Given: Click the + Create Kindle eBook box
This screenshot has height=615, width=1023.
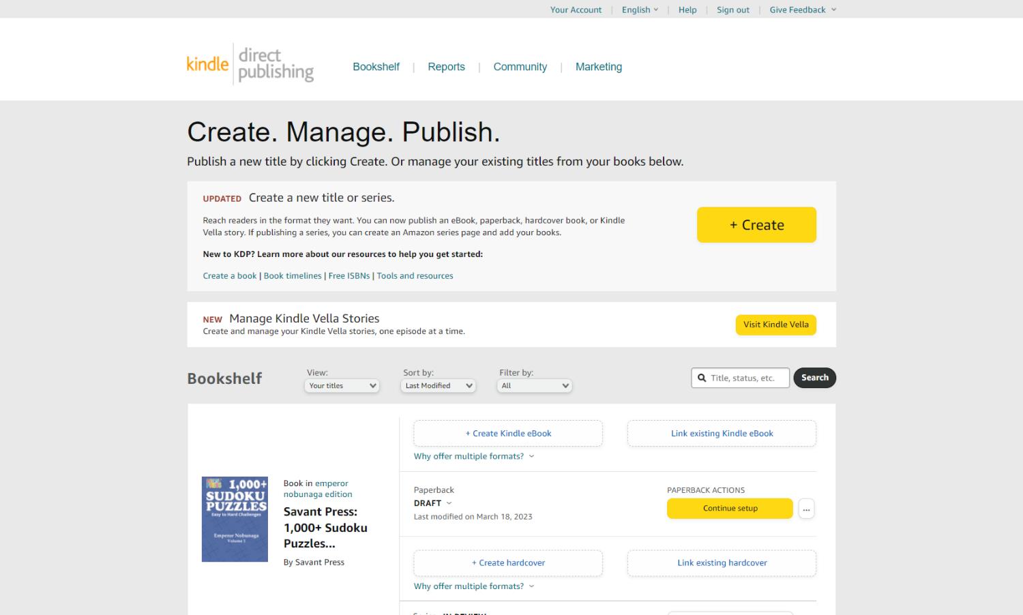Looking at the screenshot, I should point(508,434).
